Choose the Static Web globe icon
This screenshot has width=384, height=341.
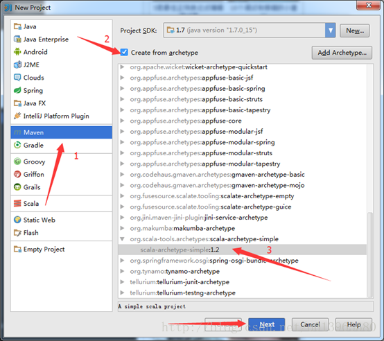17,220
